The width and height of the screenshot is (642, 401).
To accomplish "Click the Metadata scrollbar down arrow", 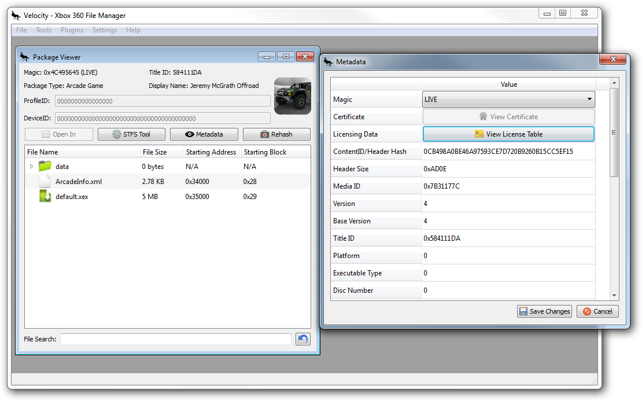I will 614,295.
